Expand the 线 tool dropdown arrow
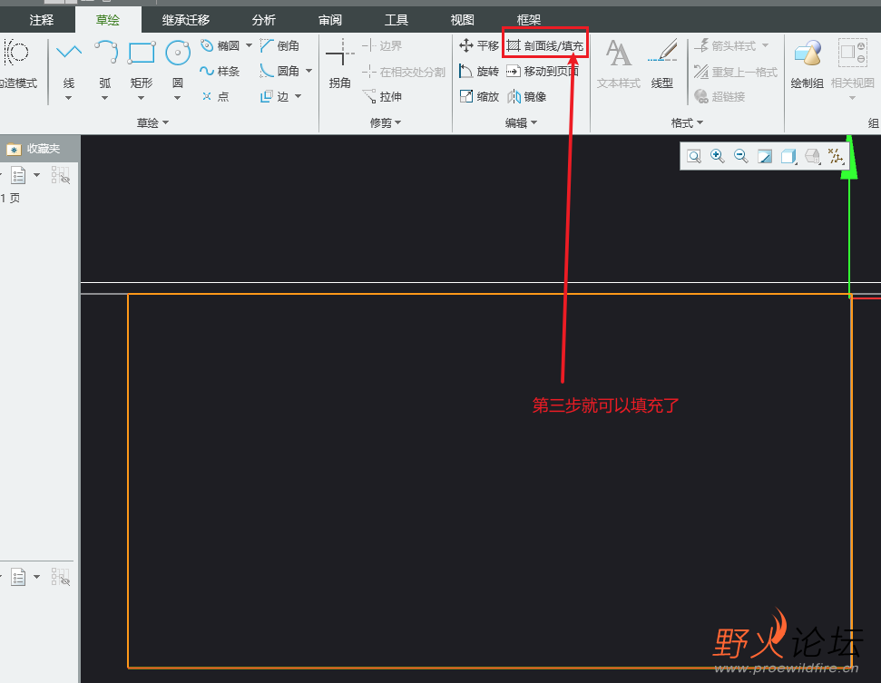The image size is (881, 683). [x=69, y=98]
